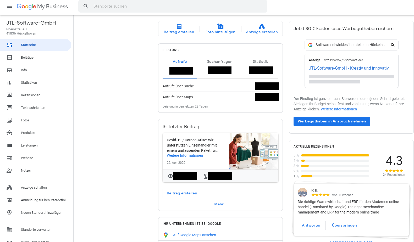Select Nutzer in the sidebar
414x242 pixels.
pyautogui.click(x=26, y=171)
